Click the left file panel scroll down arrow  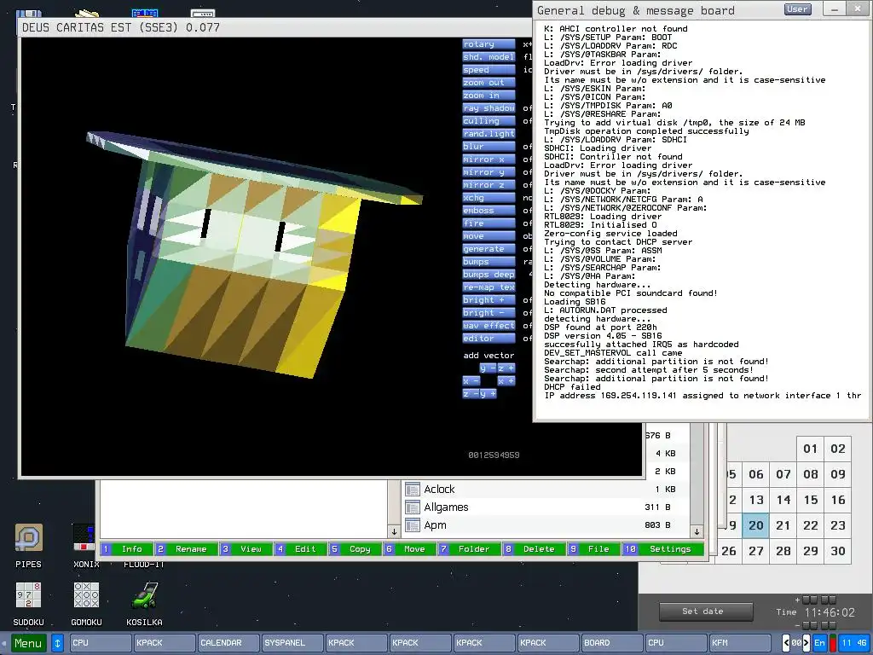[394, 532]
